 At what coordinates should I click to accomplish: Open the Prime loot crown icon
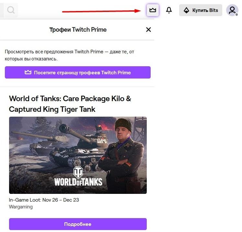click(x=153, y=10)
